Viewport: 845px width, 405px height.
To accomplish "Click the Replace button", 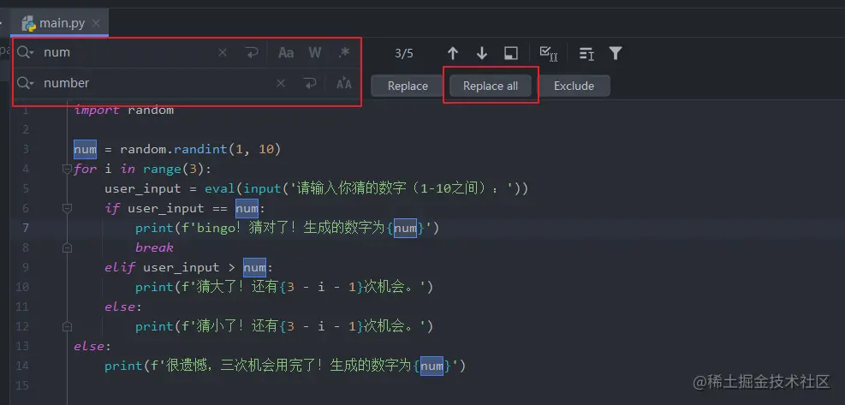I will 408,86.
